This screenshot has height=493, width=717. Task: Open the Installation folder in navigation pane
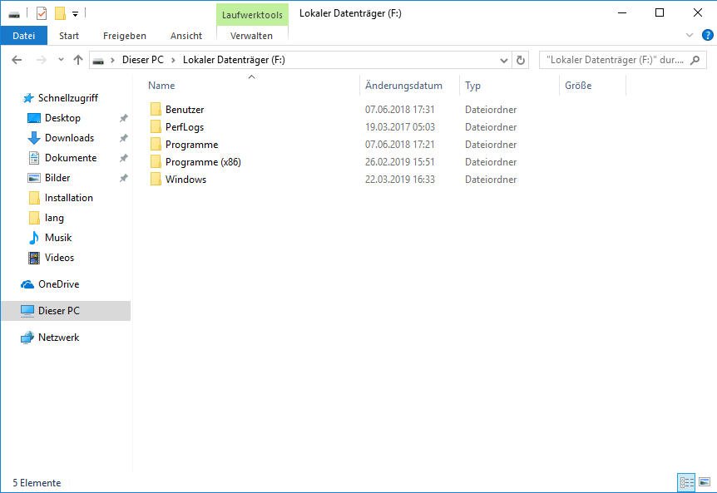pos(68,198)
